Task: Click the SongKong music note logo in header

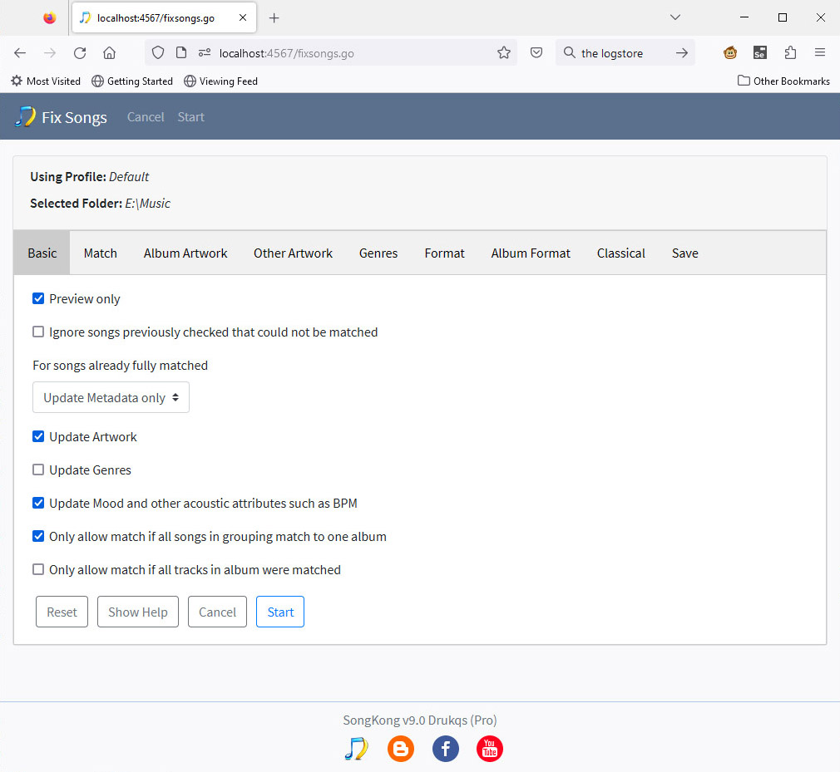Action: (25, 116)
